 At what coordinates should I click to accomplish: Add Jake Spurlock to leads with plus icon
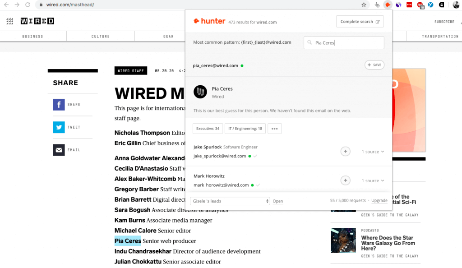click(345, 152)
